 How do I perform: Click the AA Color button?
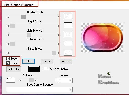[14, 69]
